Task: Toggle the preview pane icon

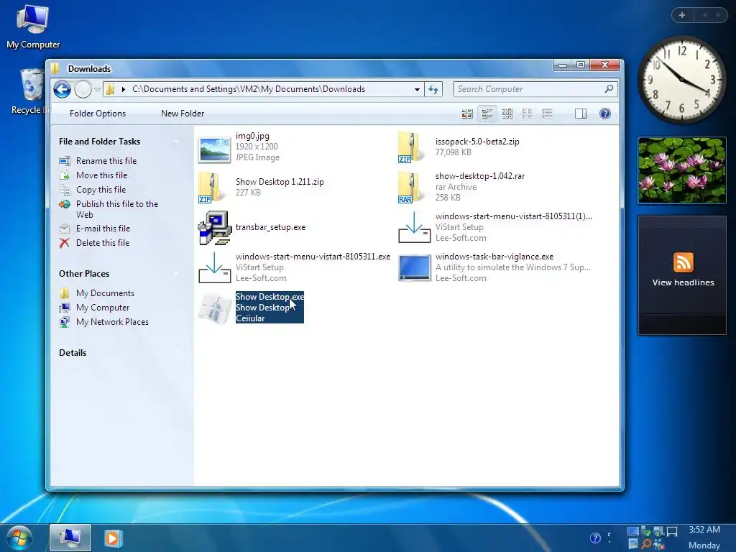Action: point(581,114)
